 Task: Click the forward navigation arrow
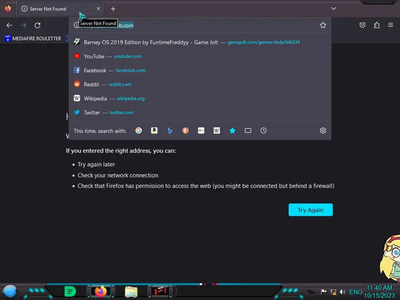23,25
